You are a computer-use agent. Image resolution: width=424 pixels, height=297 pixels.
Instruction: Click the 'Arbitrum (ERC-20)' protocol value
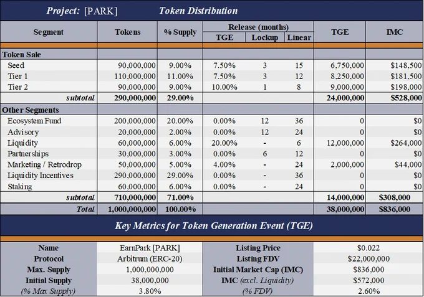(x=150, y=259)
